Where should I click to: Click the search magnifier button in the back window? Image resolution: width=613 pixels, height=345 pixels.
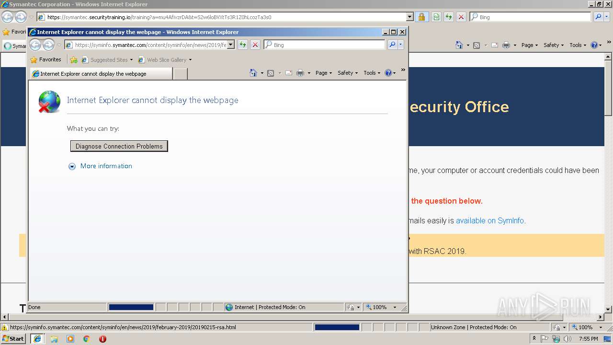point(598,17)
